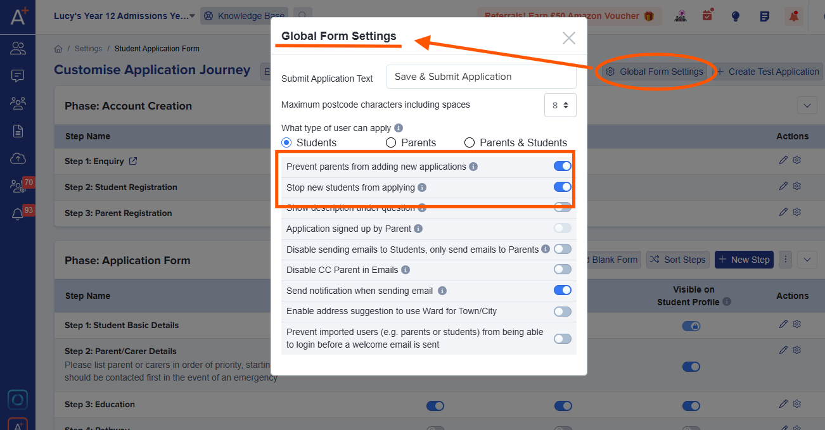Open the Knowledge Base
The height and width of the screenshot is (430, 825).
(x=245, y=16)
